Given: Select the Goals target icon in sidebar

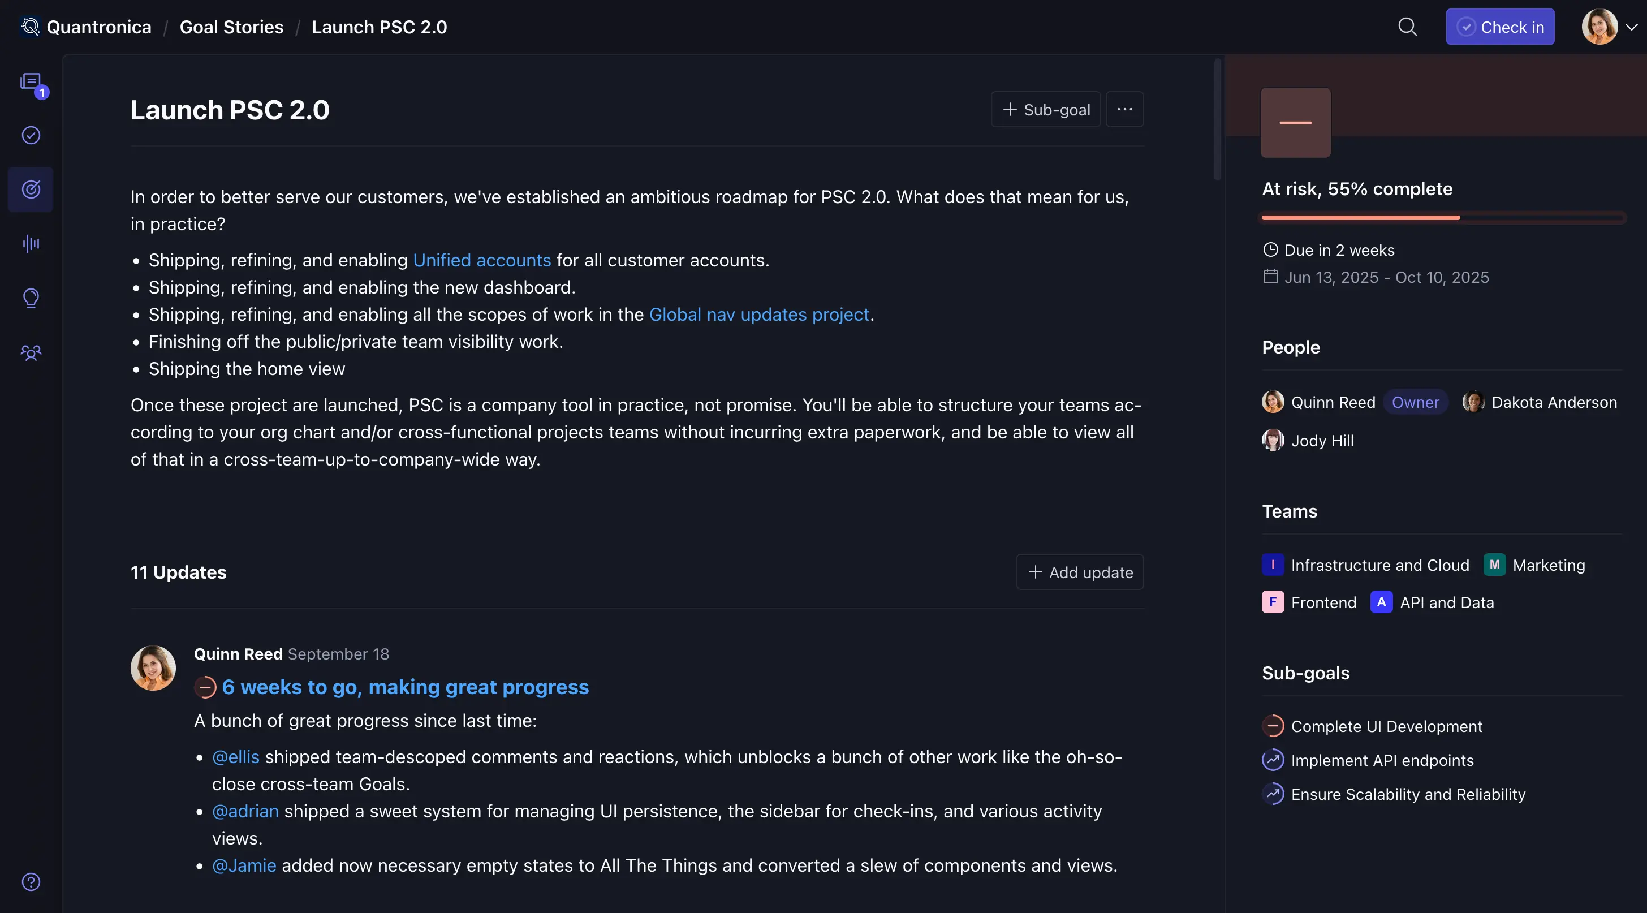Looking at the screenshot, I should tap(31, 190).
